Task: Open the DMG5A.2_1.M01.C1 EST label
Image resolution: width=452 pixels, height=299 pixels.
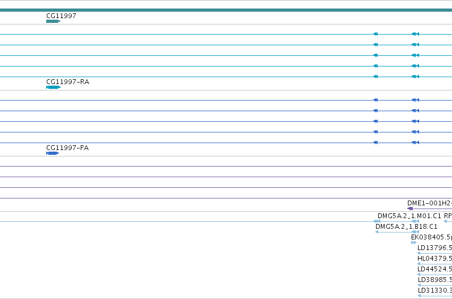Action: click(410, 216)
